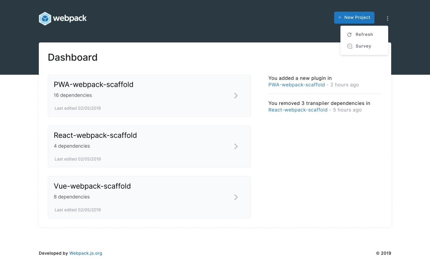Image resolution: width=430 pixels, height=269 pixels.
Task: Click the webpack cube logo icon
Action: point(45,19)
